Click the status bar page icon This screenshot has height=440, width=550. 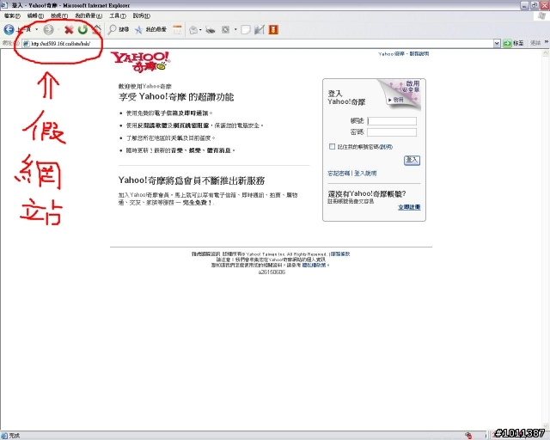click(x=4, y=436)
